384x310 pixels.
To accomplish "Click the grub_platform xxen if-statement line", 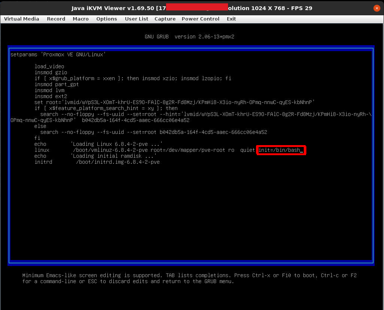I will [x=133, y=78].
